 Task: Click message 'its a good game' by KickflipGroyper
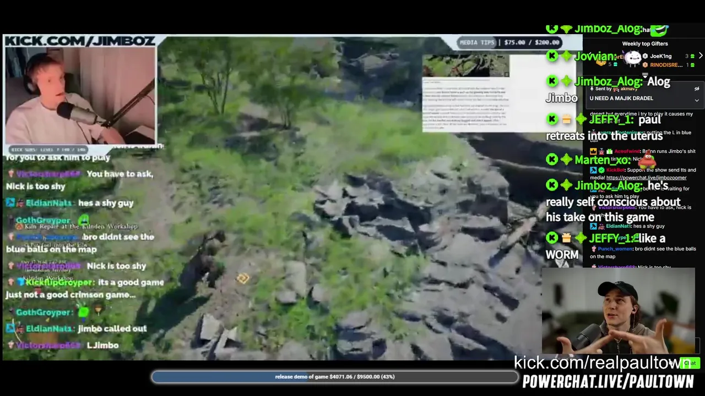85,288
